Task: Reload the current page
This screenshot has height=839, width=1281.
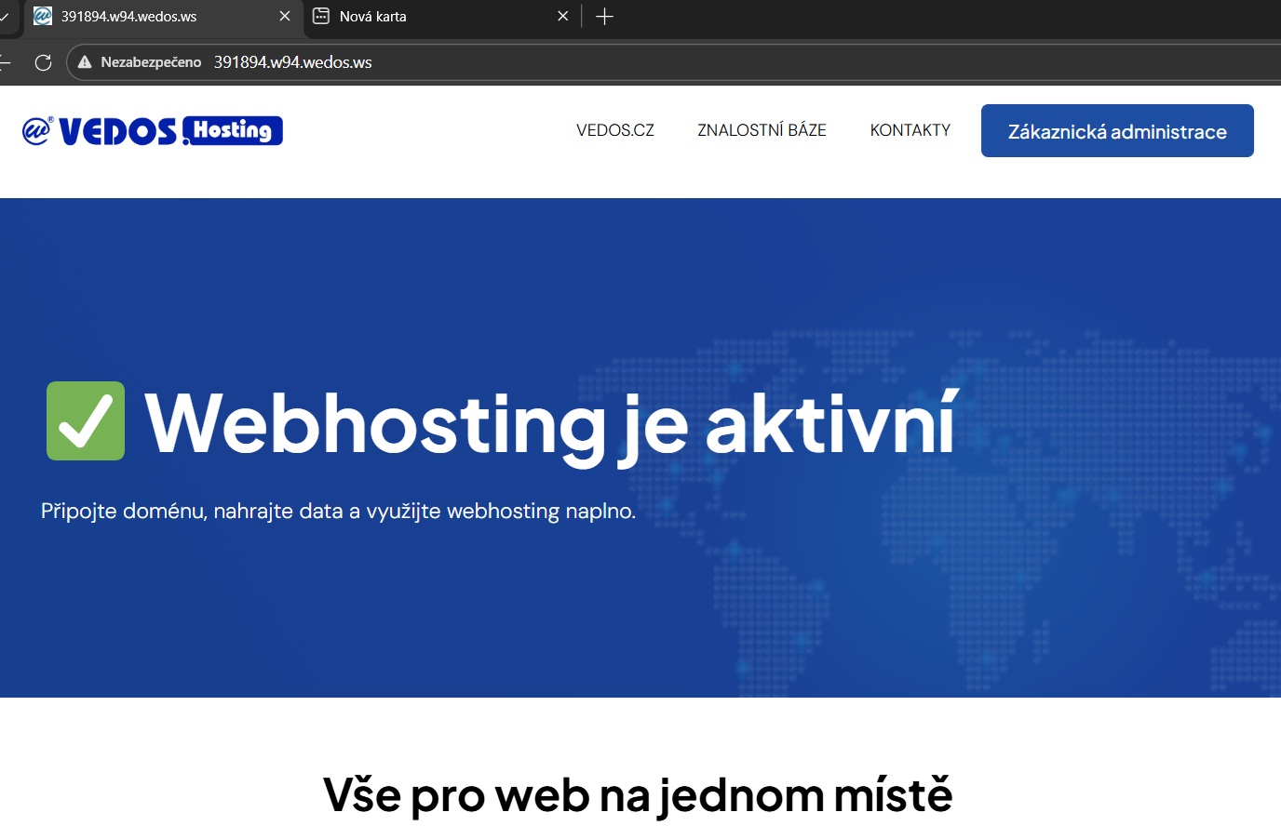Action: point(43,62)
